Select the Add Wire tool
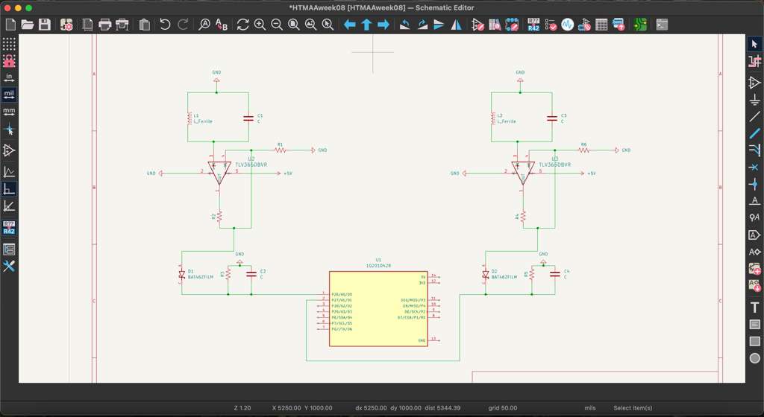 [x=754, y=115]
